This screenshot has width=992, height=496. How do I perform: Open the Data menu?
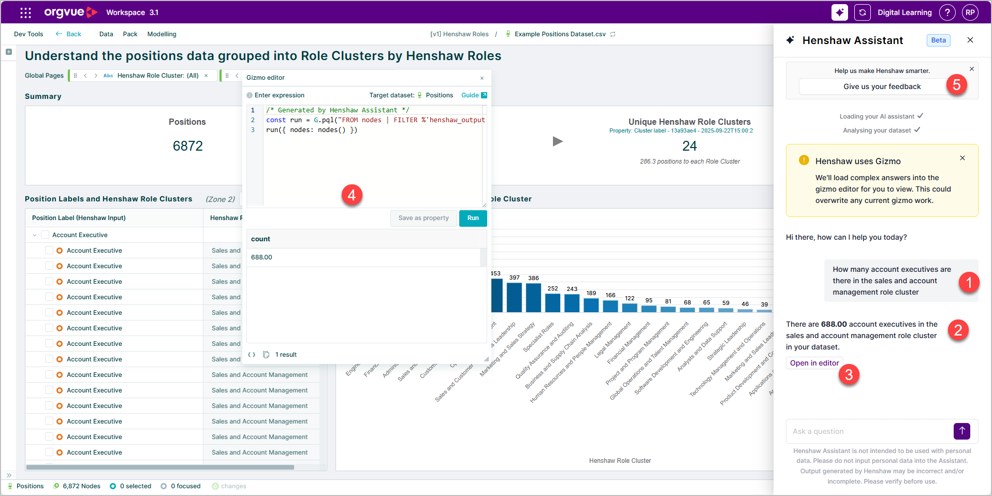pyautogui.click(x=106, y=34)
